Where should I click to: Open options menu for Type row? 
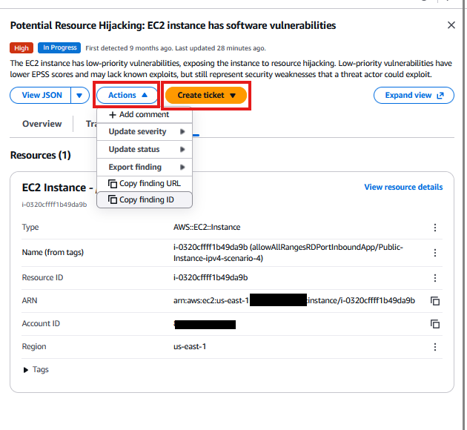435,228
